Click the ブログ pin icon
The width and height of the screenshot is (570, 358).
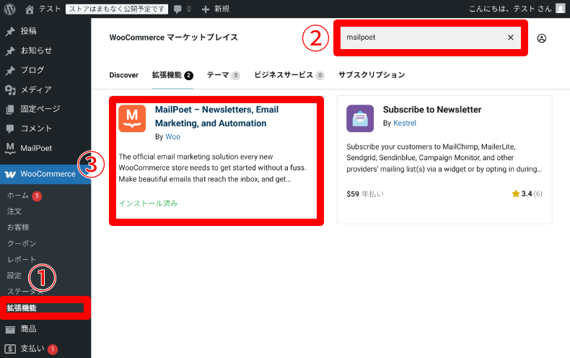[x=10, y=71]
